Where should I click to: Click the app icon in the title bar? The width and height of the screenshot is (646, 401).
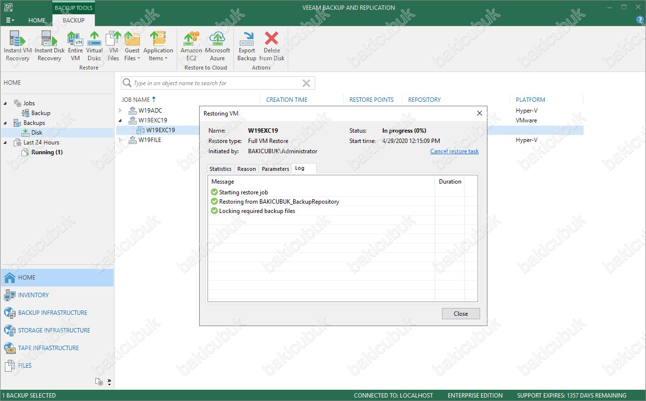tap(8, 7)
